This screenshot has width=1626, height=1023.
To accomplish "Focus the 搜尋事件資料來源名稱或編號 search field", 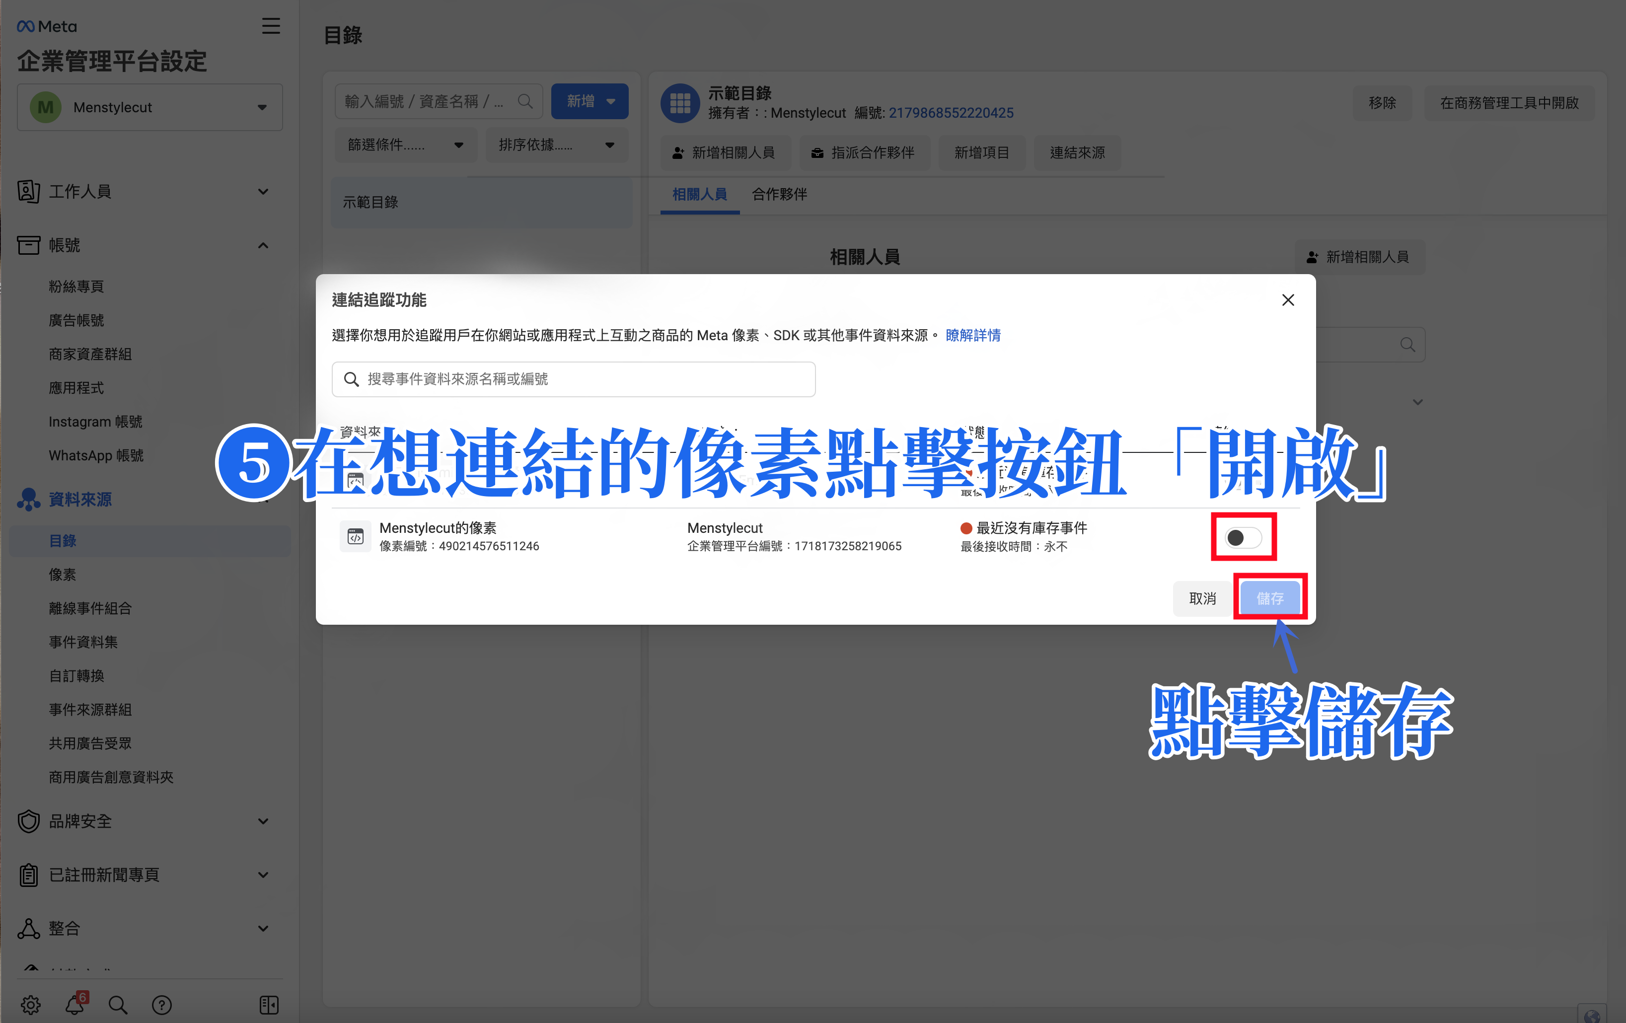I will [573, 379].
